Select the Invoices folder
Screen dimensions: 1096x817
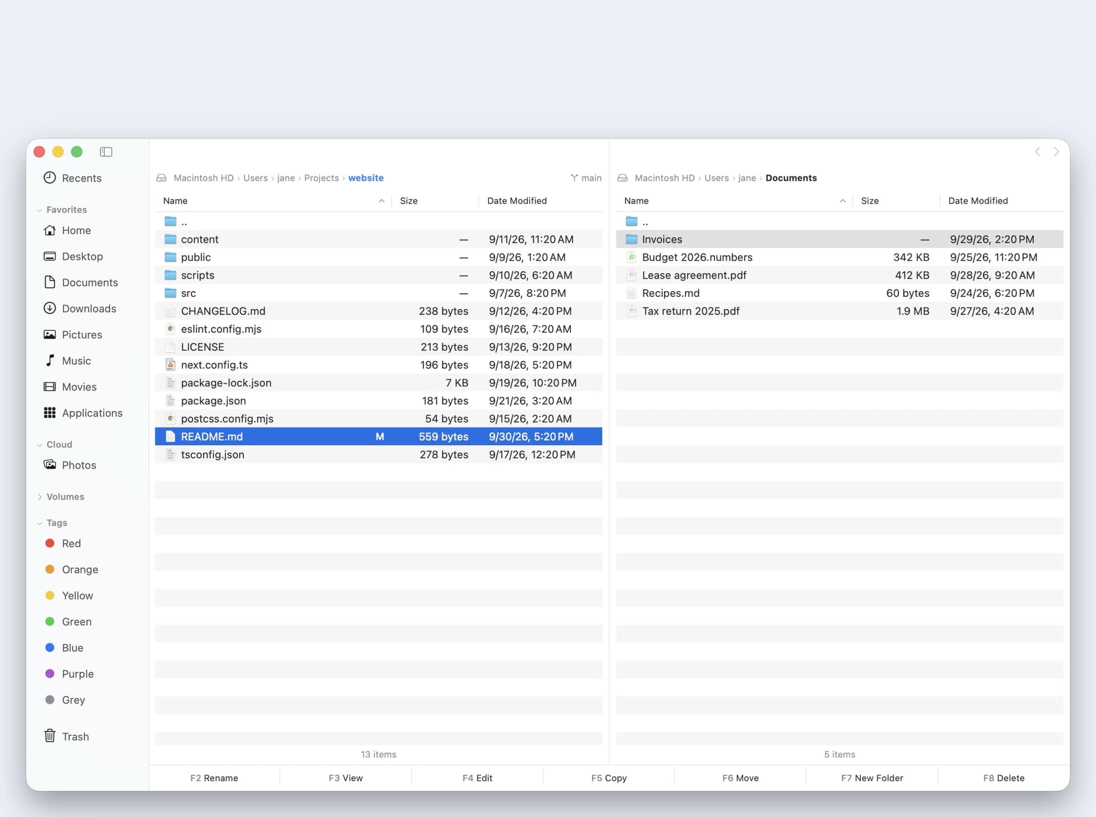(x=839, y=239)
